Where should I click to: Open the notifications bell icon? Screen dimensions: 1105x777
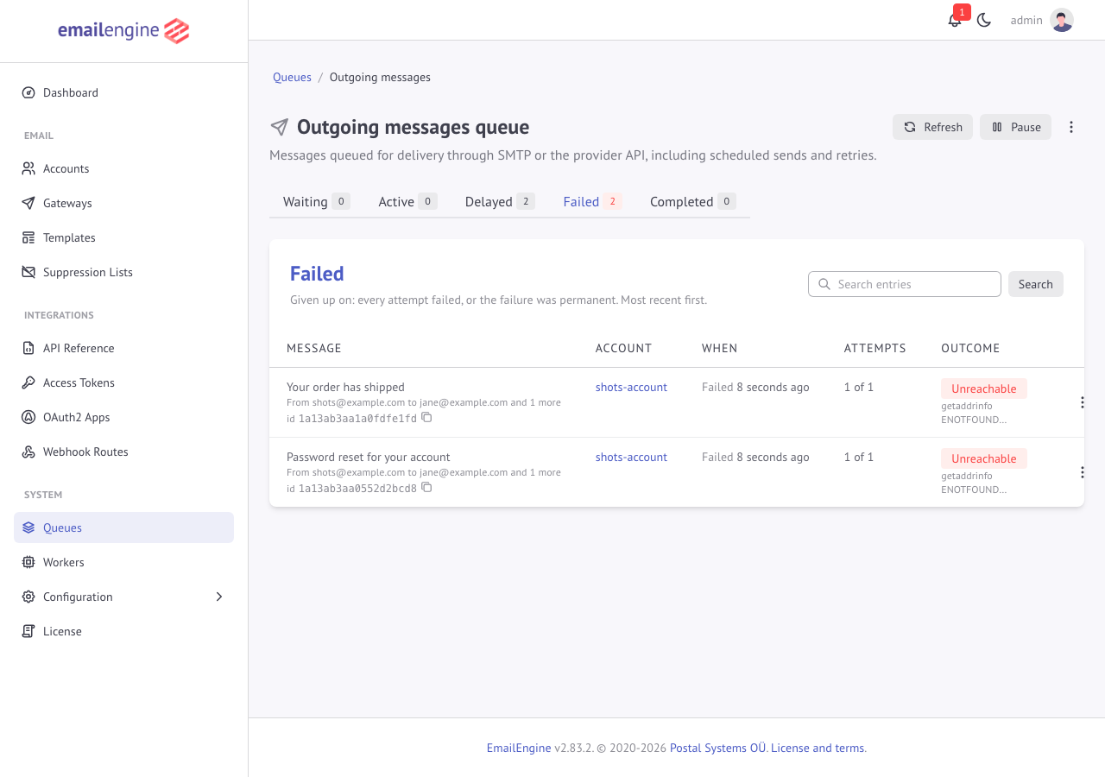point(955,20)
